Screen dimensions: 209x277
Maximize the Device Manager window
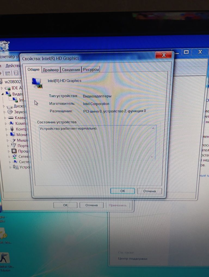(x=186, y=52)
